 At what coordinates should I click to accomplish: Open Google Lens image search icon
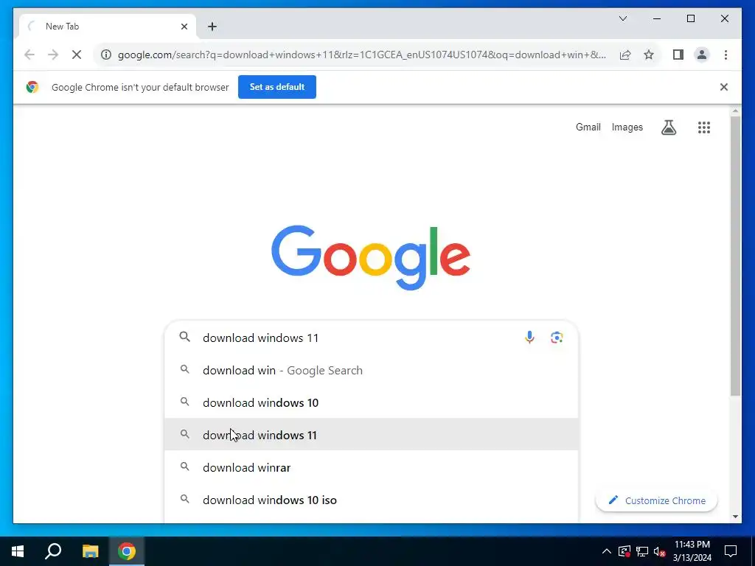(x=557, y=338)
